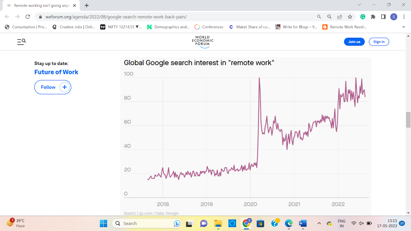Screen dimensions: 411x231
Task: Click the taskbar Search box
Action: click(147, 223)
